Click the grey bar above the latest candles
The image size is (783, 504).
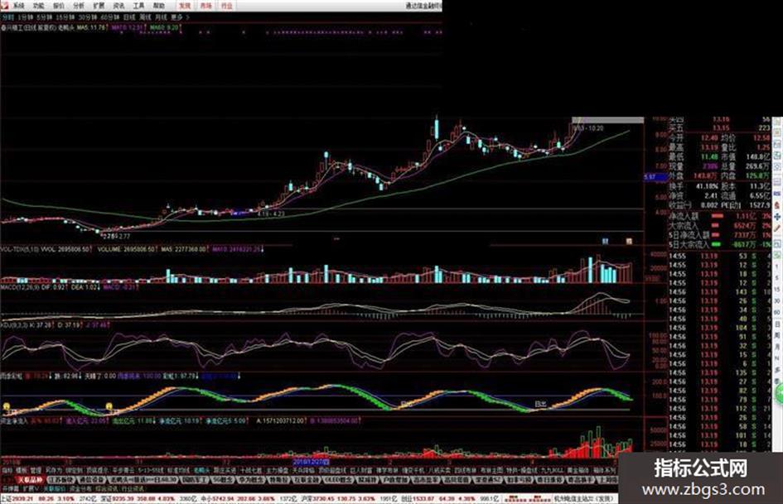point(607,120)
